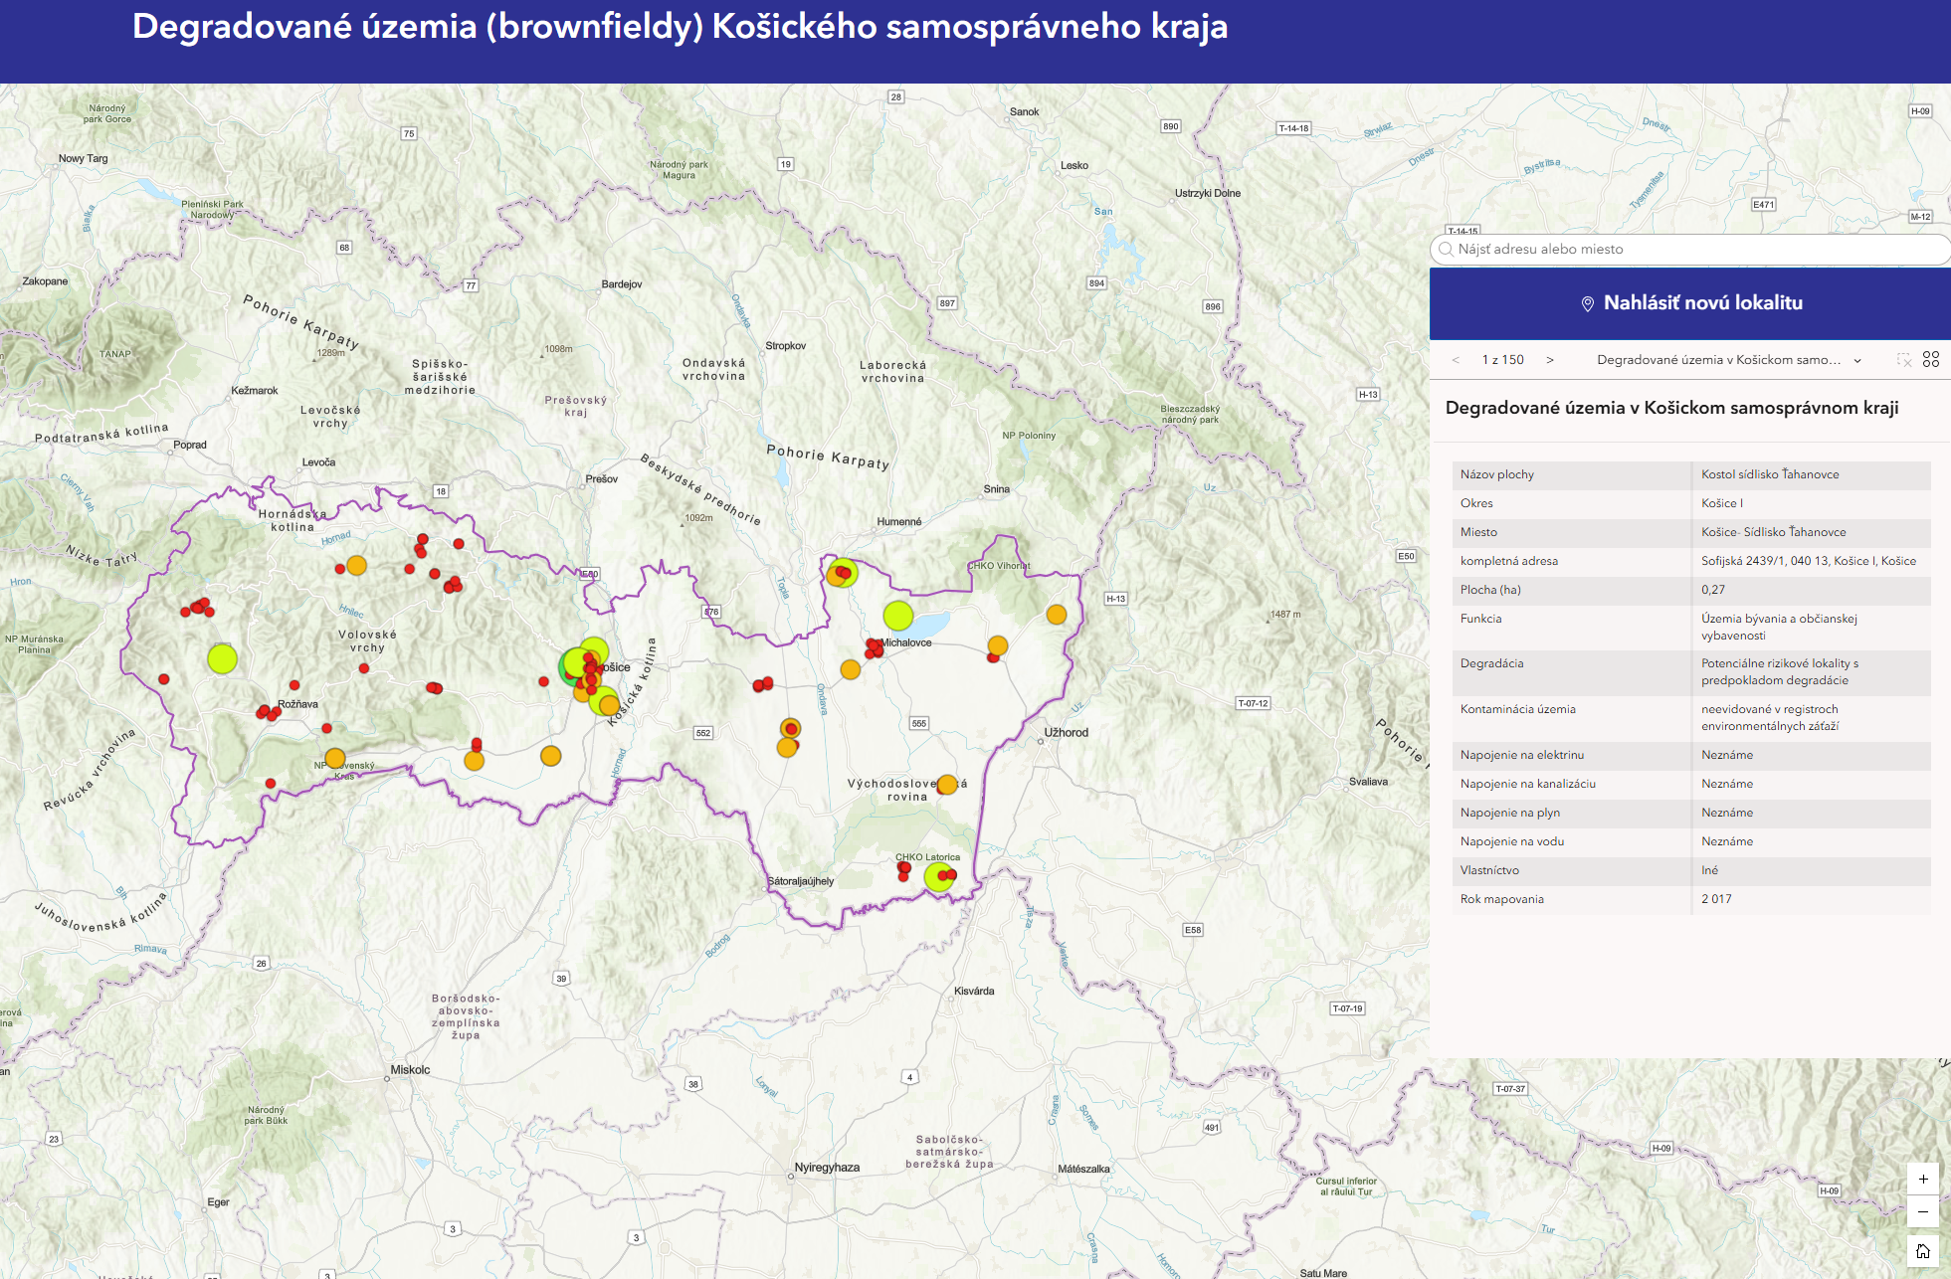Click 'Kostol sídlisko Ťahanovce' value
The height and width of the screenshot is (1279, 1951).
point(1770,474)
